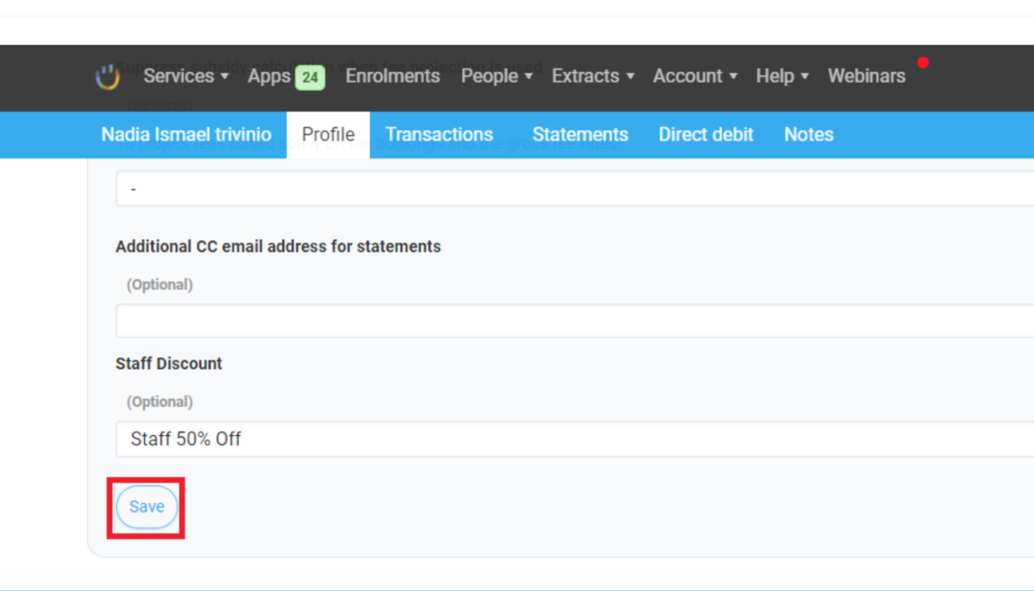Click the green 24 Apps badge
1034x591 pixels.
[x=310, y=78]
